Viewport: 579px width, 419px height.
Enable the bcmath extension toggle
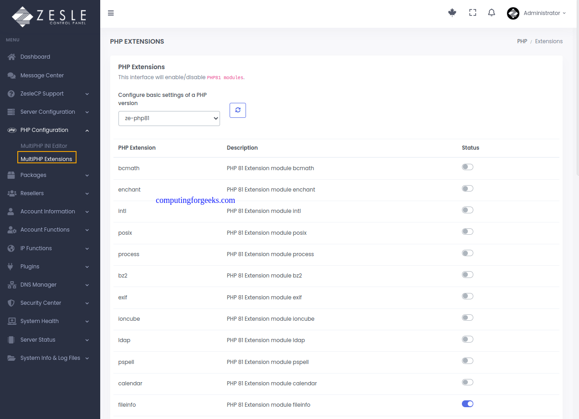467,167
